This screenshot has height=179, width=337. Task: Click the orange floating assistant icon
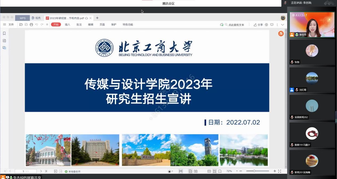click(281, 33)
